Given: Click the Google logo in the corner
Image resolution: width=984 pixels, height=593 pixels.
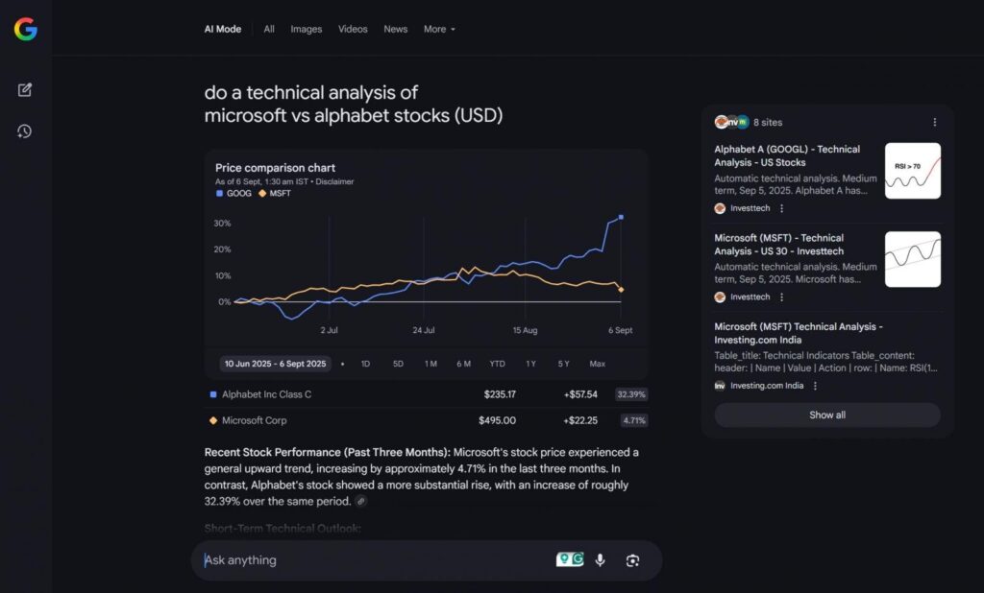Looking at the screenshot, I should (25, 28).
